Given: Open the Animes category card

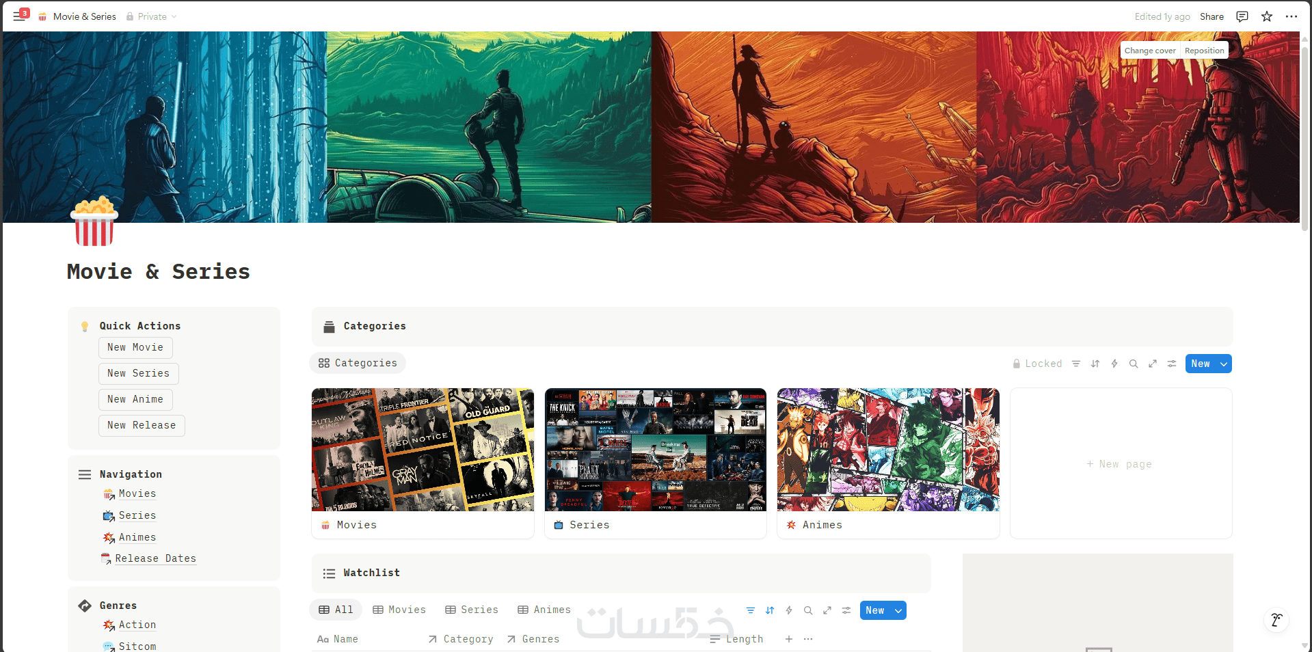Looking at the screenshot, I should coord(888,463).
